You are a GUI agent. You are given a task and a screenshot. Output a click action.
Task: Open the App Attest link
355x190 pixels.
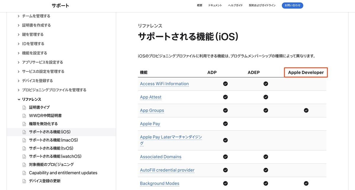(x=151, y=97)
